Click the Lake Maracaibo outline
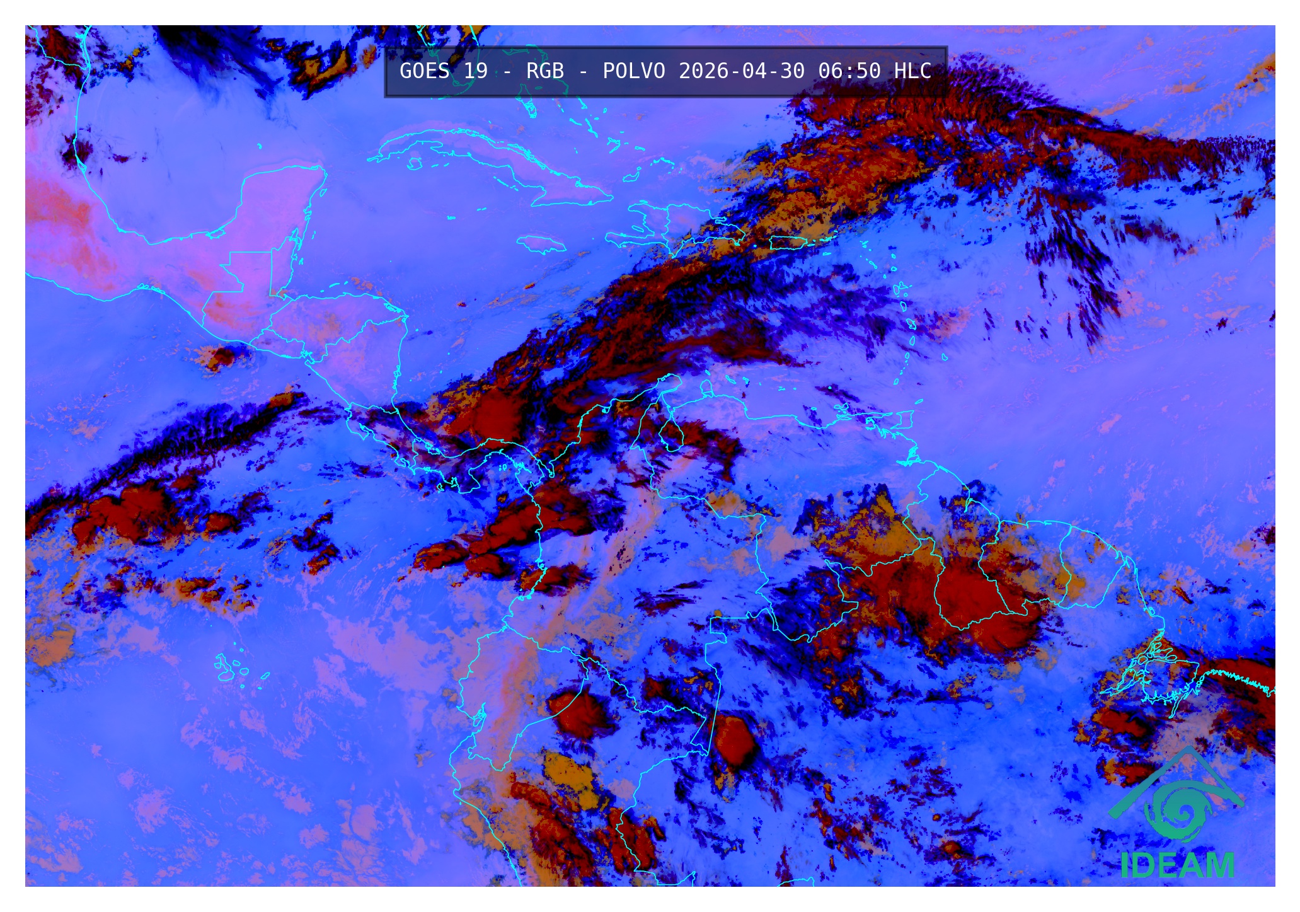Viewport: 1300px width, 912px height. pyautogui.click(x=672, y=435)
